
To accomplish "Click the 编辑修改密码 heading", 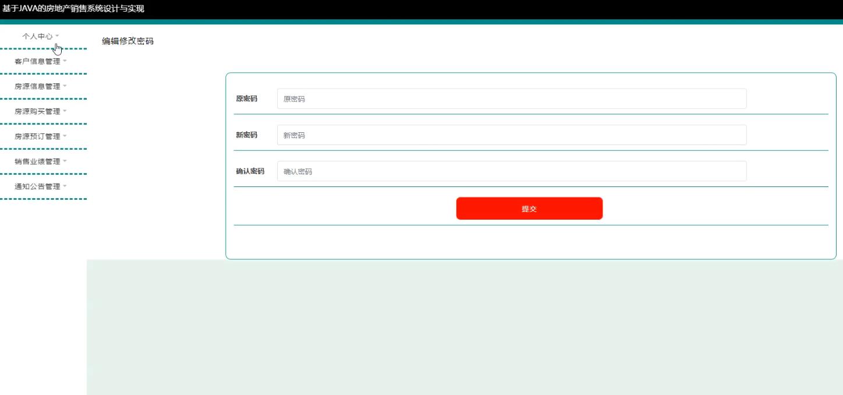I will pos(127,41).
